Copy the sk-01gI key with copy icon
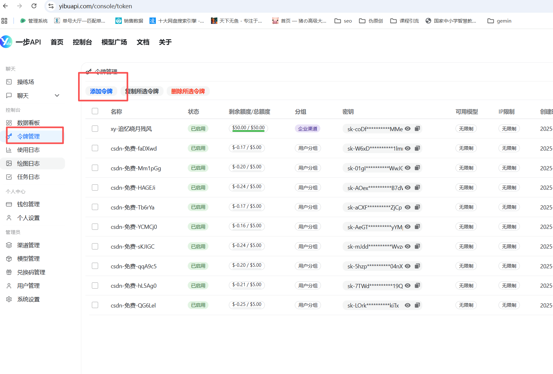 [417, 168]
